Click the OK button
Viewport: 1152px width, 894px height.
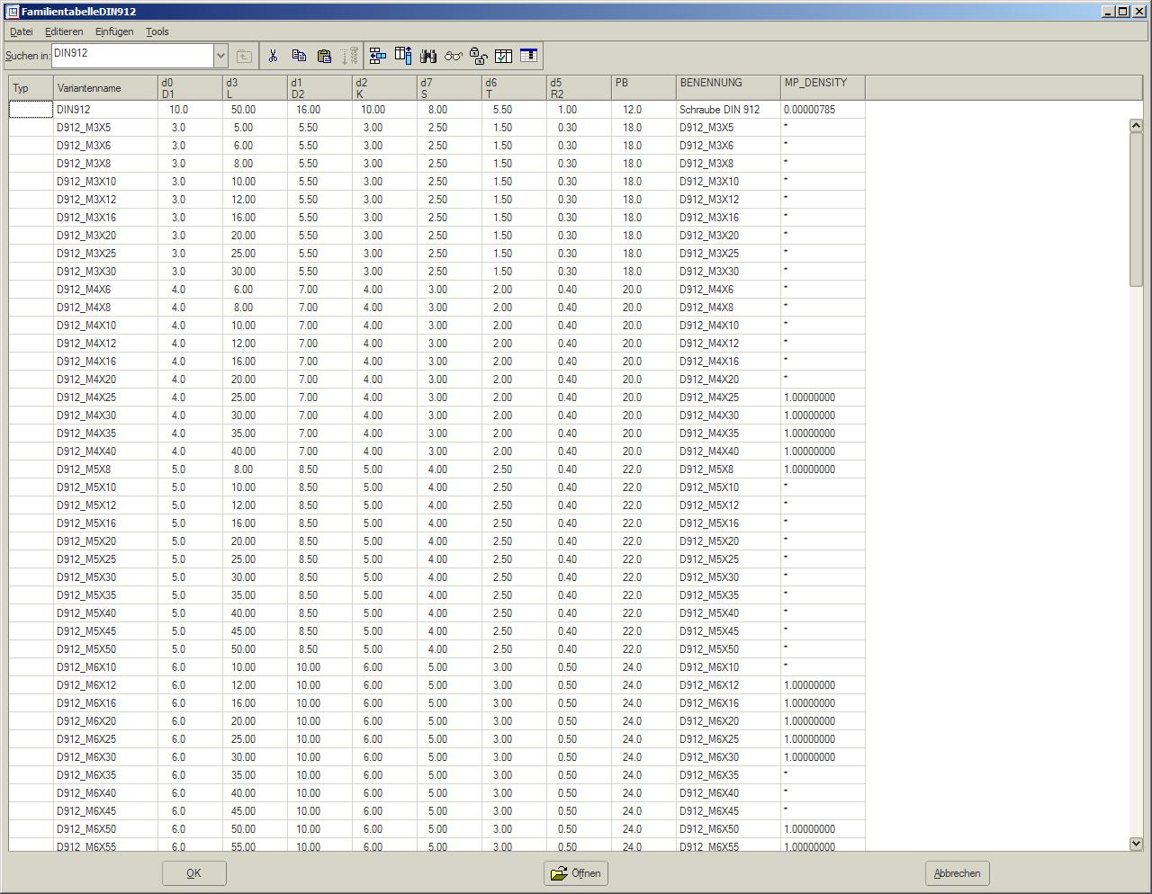point(194,873)
